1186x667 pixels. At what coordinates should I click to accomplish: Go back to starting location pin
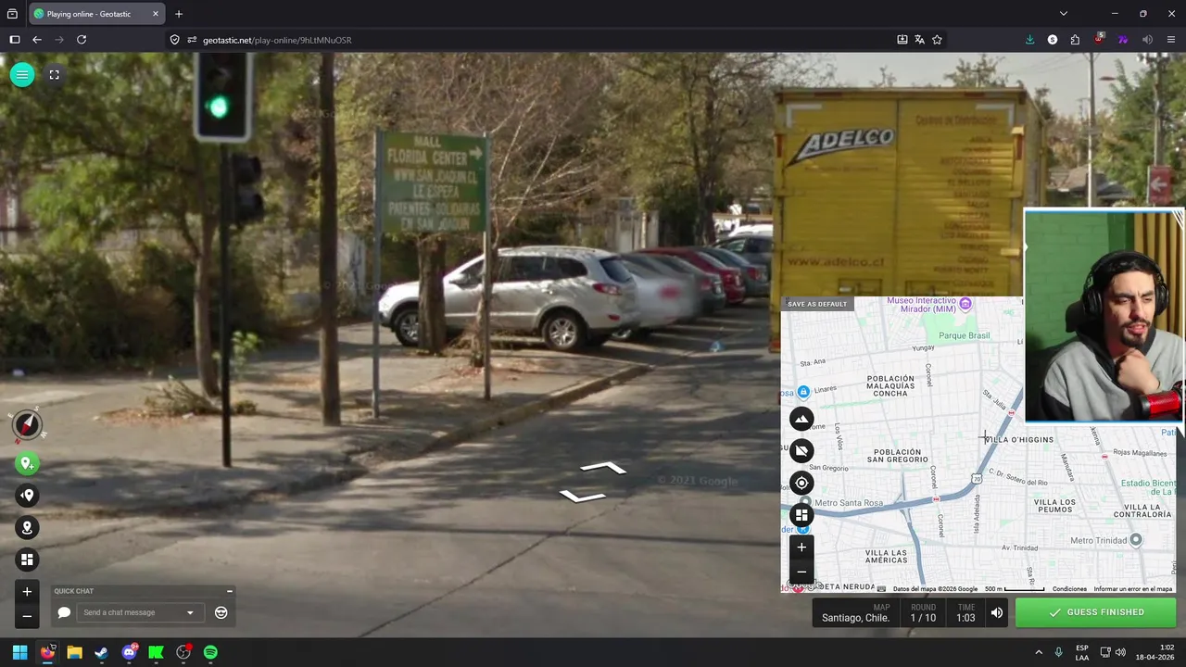click(x=27, y=528)
